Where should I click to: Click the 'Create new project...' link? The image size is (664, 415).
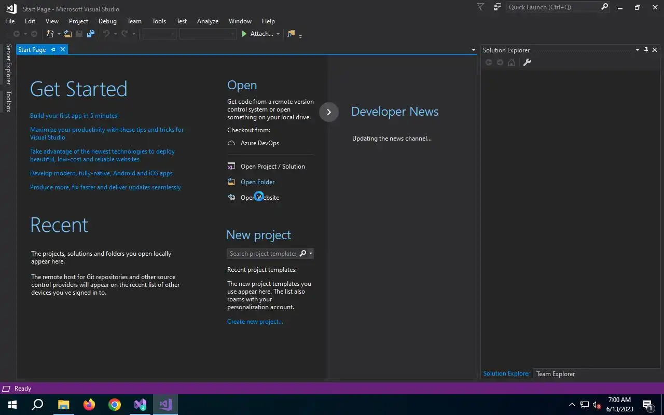coord(255,322)
